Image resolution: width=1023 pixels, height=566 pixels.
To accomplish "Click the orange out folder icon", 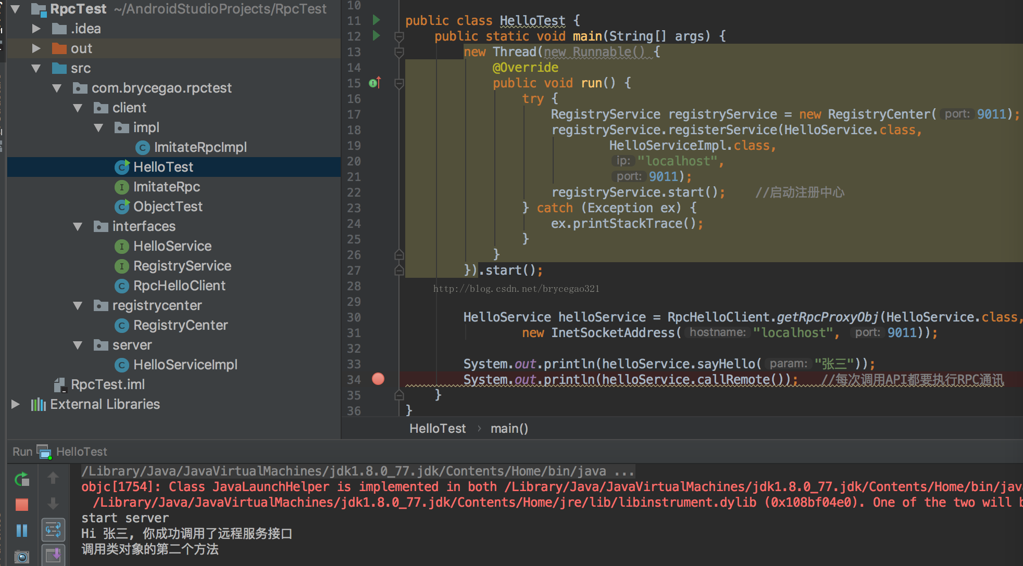I will click(x=59, y=48).
